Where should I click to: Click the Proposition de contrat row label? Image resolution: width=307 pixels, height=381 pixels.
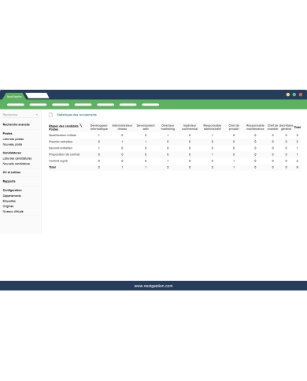(64, 154)
